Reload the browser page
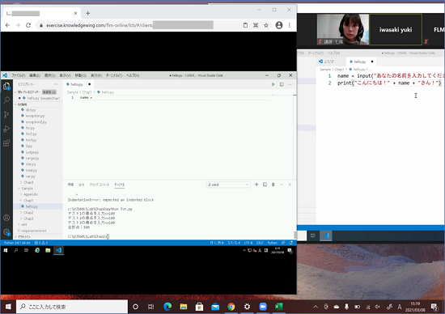445x314 pixels. click(28, 25)
